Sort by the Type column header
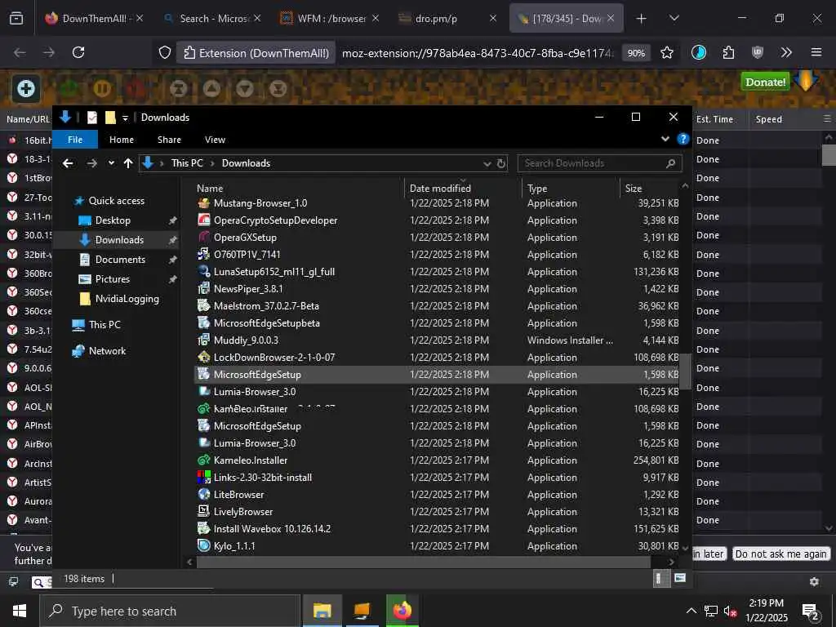 point(537,189)
